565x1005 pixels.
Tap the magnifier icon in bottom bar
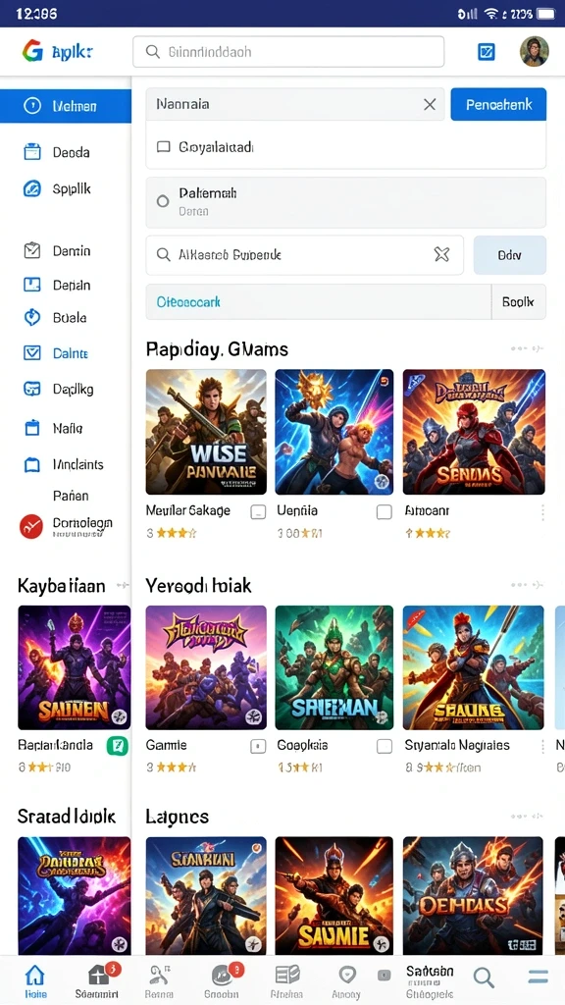(484, 978)
